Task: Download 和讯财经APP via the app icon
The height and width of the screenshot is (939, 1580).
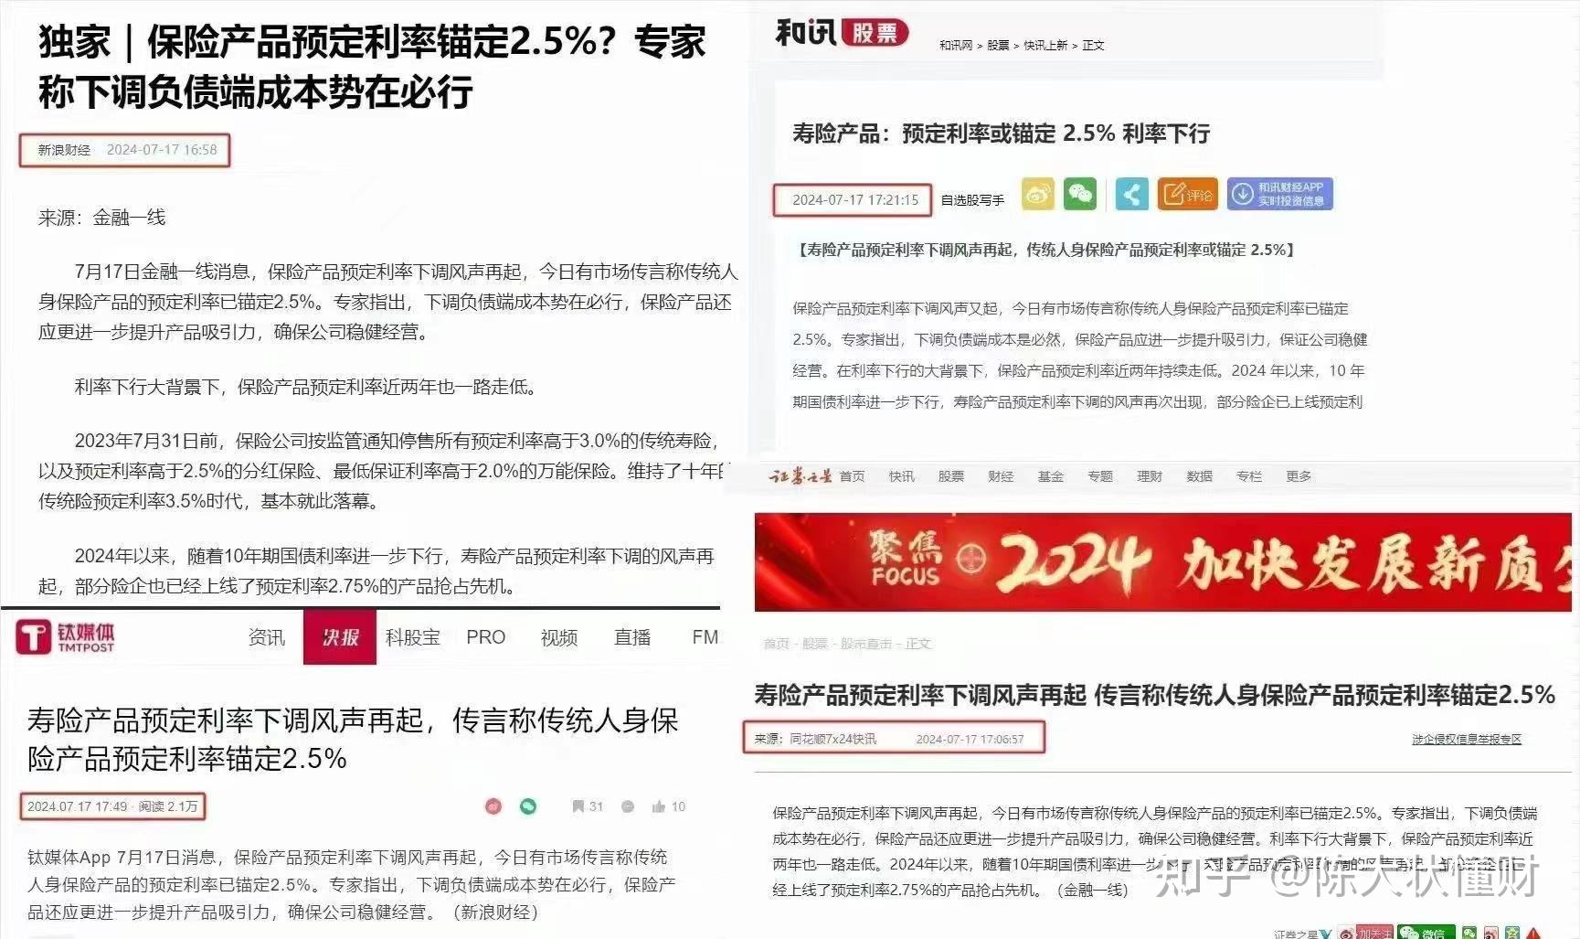Action: tap(1279, 194)
